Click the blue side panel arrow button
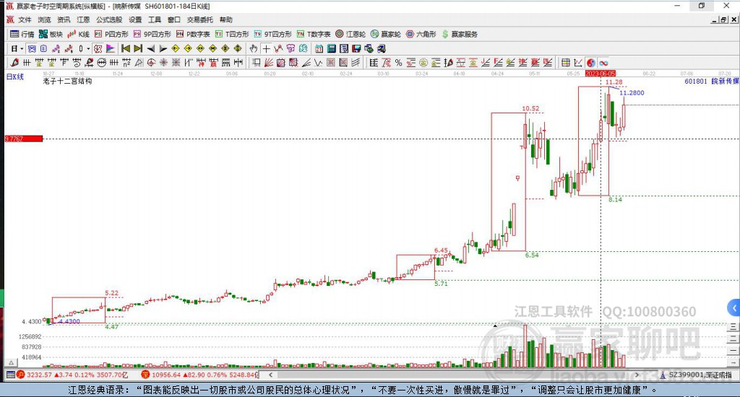Image resolution: width=740 pixels, height=397 pixels. click(x=733, y=308)
